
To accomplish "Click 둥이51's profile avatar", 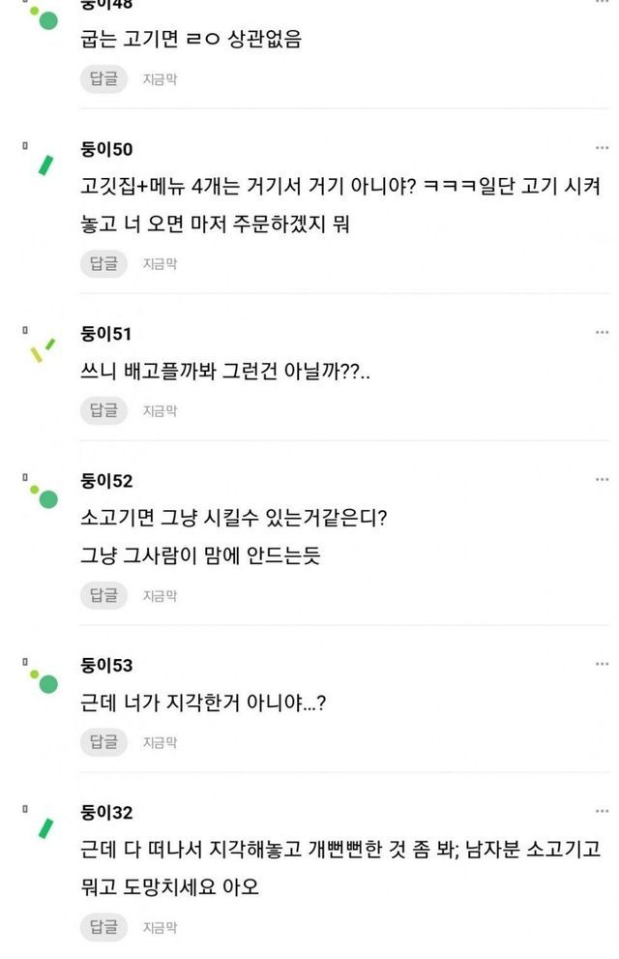I will [43, 349].
